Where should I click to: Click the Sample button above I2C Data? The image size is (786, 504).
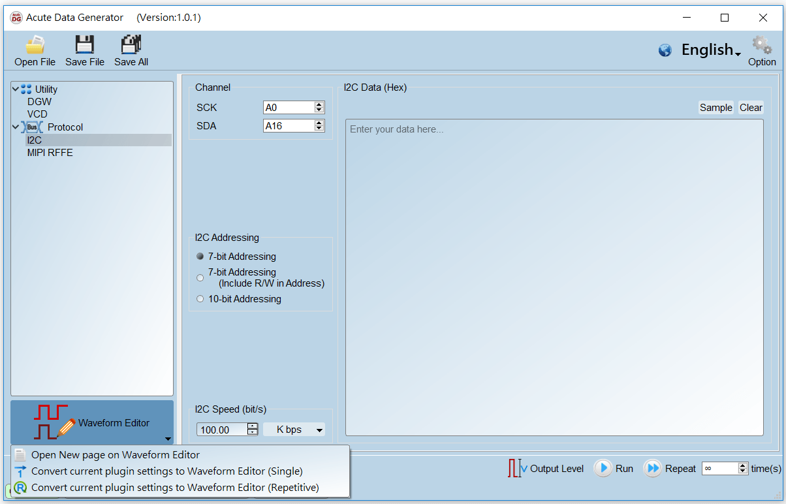[x=715, y=107]
